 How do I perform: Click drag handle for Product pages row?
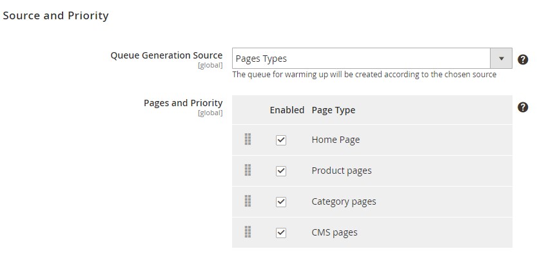pos(248,171)
